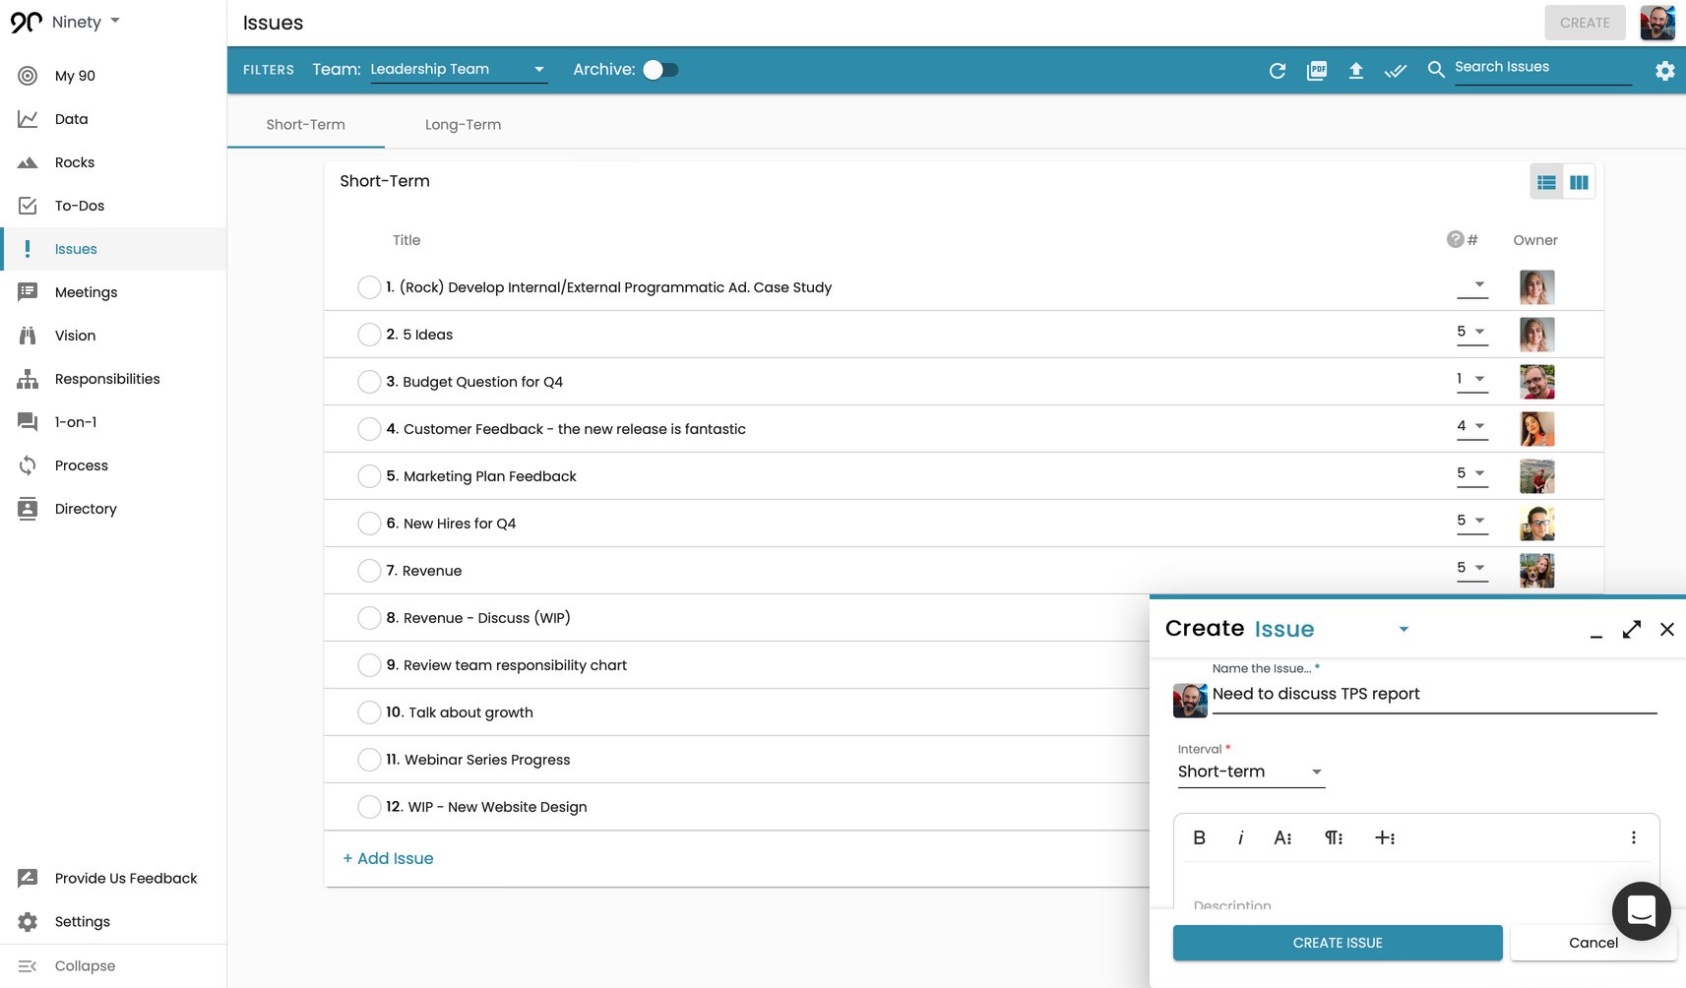Click the Search Issues input field
Viewport: 1686px width, 988px height.
(x=1541, y=67)
